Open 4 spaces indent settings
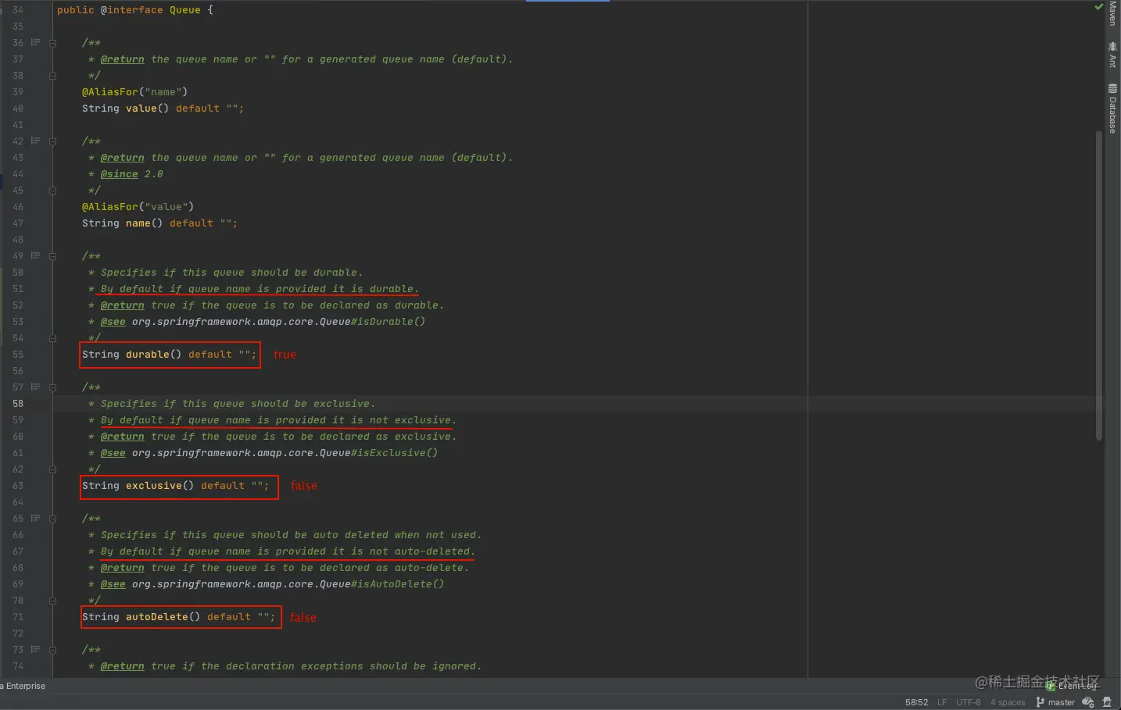 click(x=1008, y=702)
